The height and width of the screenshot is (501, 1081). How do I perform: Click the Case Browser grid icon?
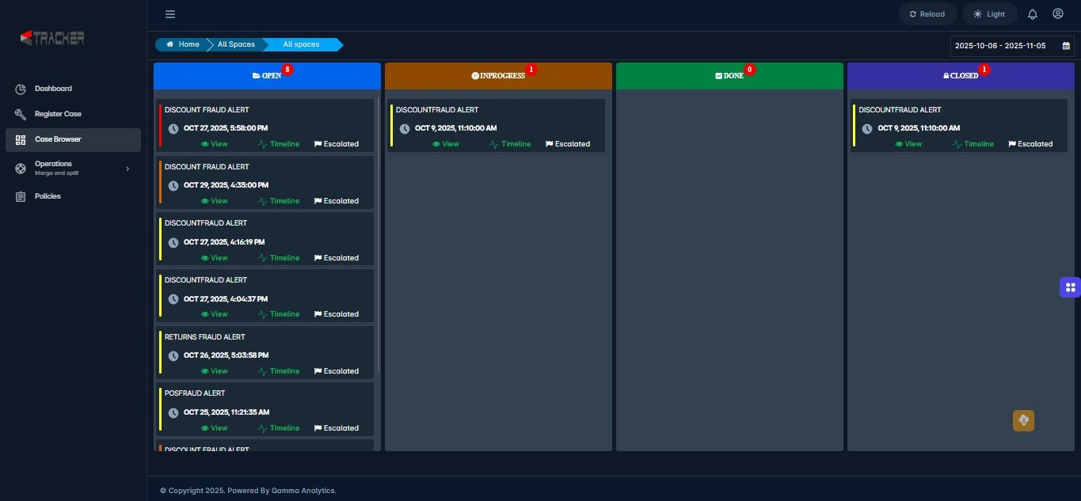click(20, 139)
